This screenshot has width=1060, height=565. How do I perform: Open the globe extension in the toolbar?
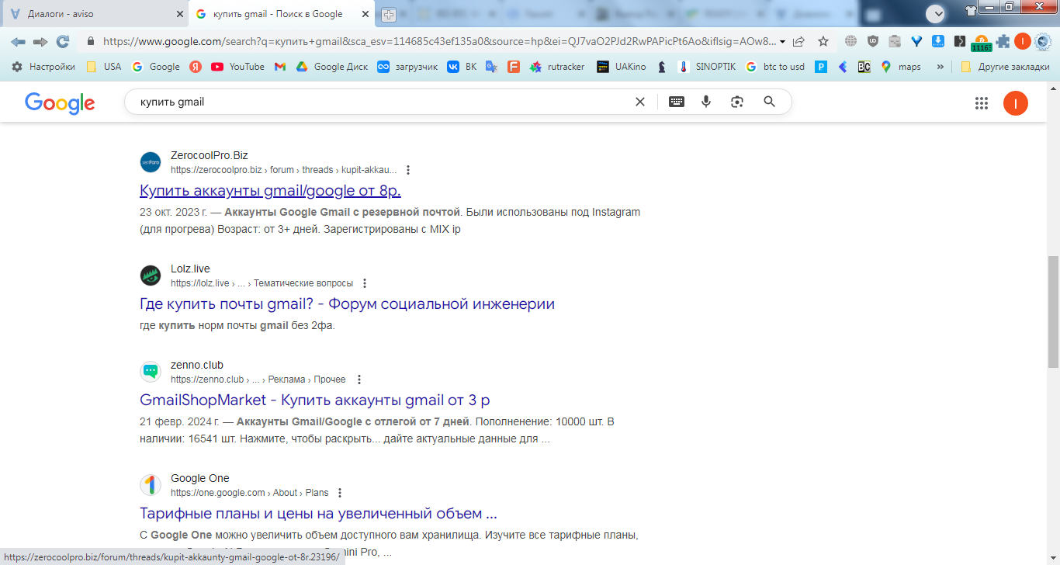pos(851,42)
